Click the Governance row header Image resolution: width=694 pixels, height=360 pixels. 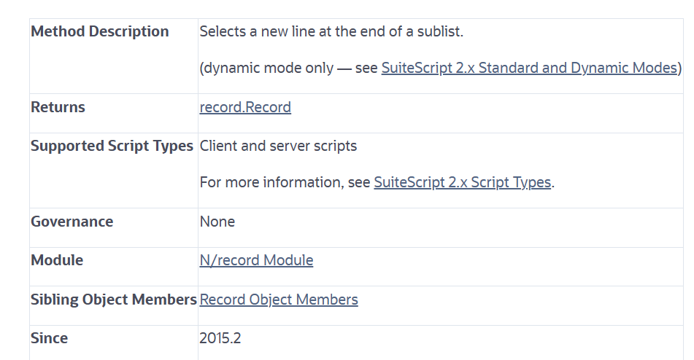[x=72, y=222]
